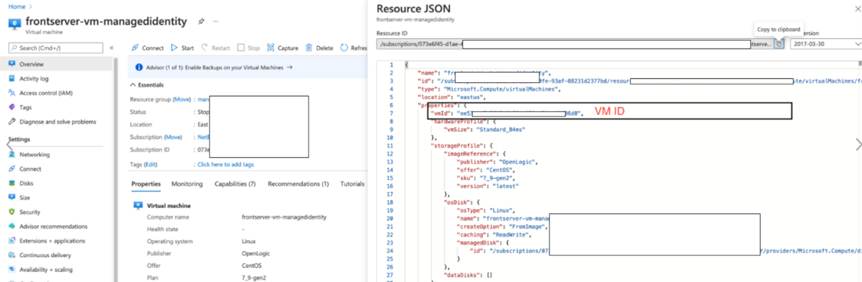Switch to the Capabilities (7) tab
The height and width of the screenshot is (282, 862).
tap(235, 184)
